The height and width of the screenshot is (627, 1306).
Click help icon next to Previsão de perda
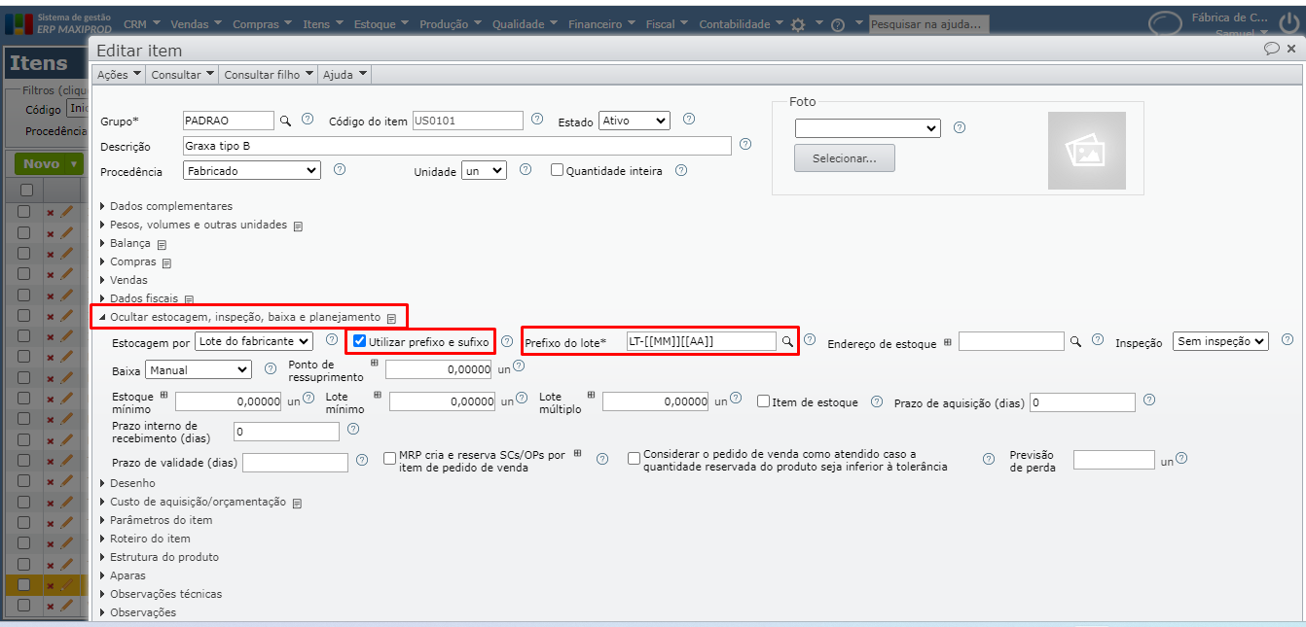click(x=1181, y=457)
